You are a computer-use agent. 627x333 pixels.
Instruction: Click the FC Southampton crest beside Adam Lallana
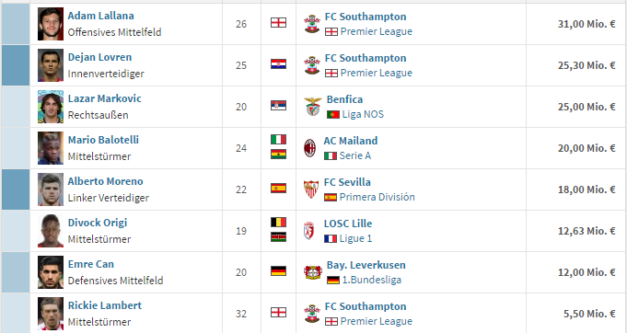tap(312, 24)
